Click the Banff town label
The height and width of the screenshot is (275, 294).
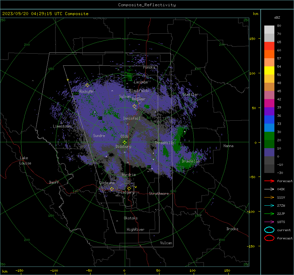pos(54,182)
